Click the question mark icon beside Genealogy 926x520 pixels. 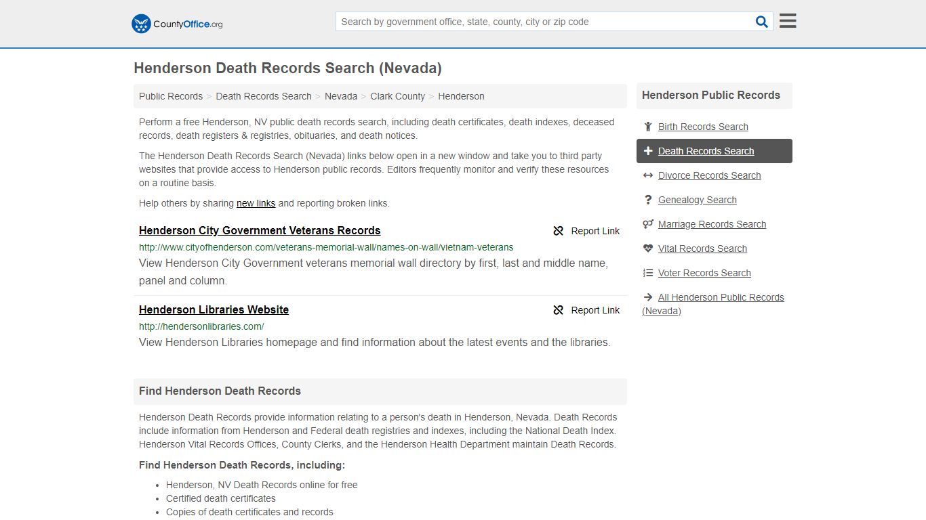click(648, 200)
